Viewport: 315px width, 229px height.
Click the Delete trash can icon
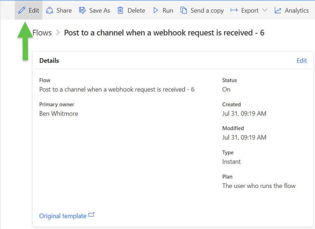pyautogui.click(x=120, y=10)
